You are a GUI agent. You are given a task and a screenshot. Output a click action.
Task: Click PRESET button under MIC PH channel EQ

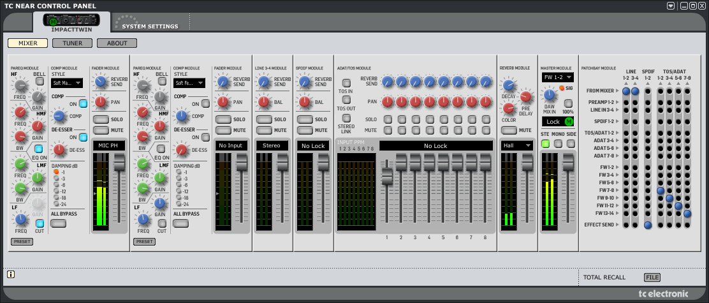click(22, 242)
